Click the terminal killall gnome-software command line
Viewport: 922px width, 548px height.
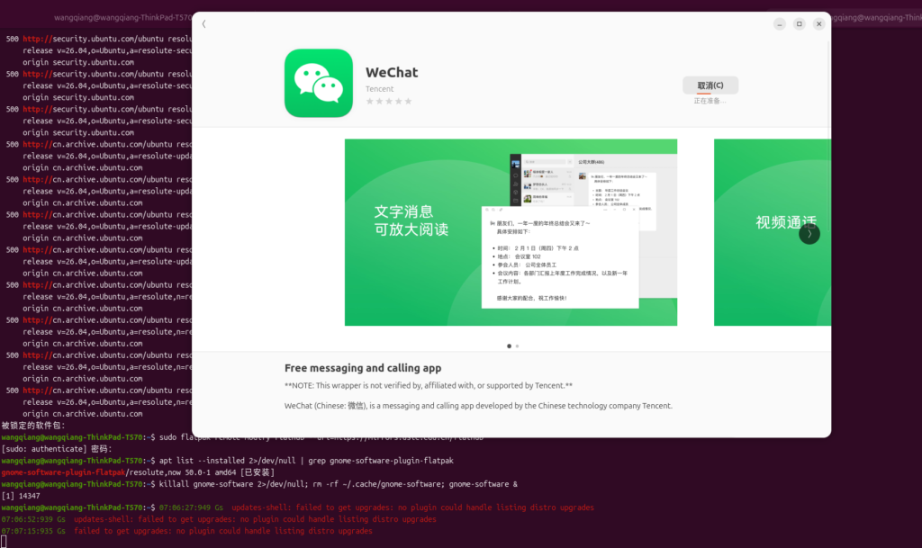click(259, 484)
